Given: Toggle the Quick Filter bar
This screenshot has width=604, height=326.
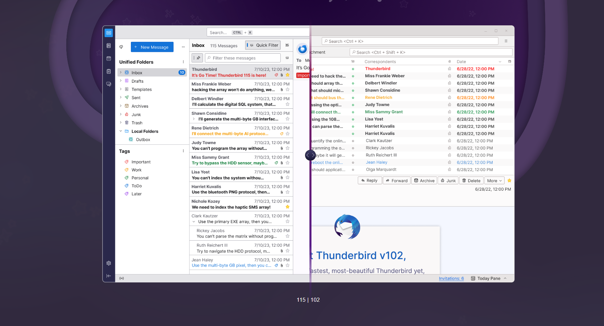Looking at the screenshot, I should pos(263,45).
